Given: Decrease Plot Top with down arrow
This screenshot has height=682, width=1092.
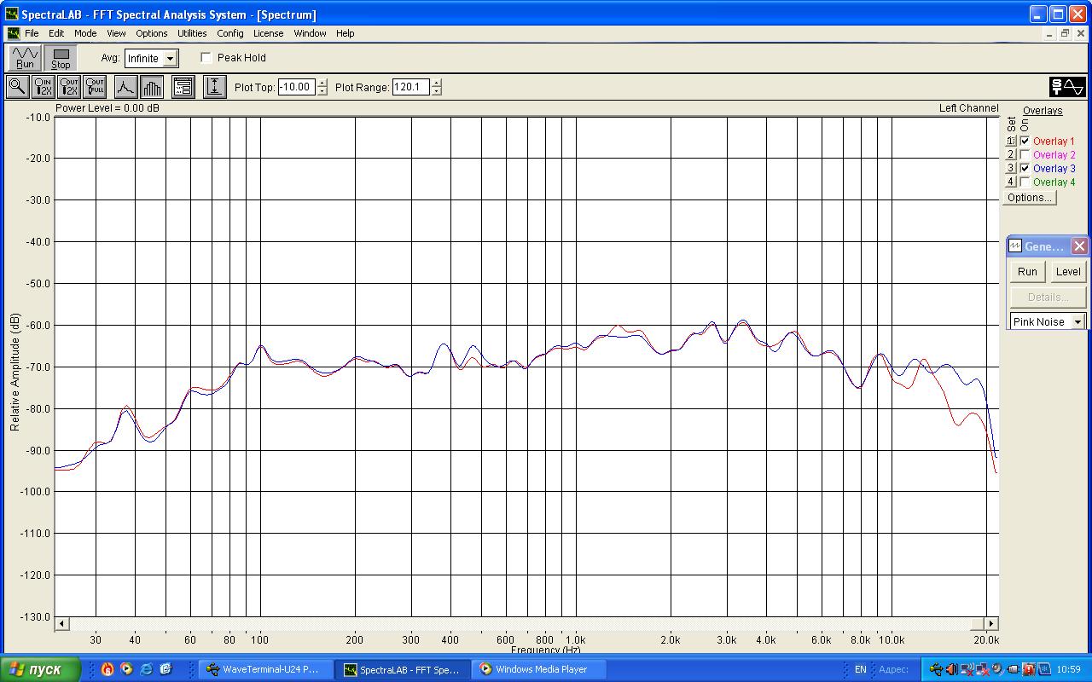Looking at the screenshot, I should (x=322, y=91).
